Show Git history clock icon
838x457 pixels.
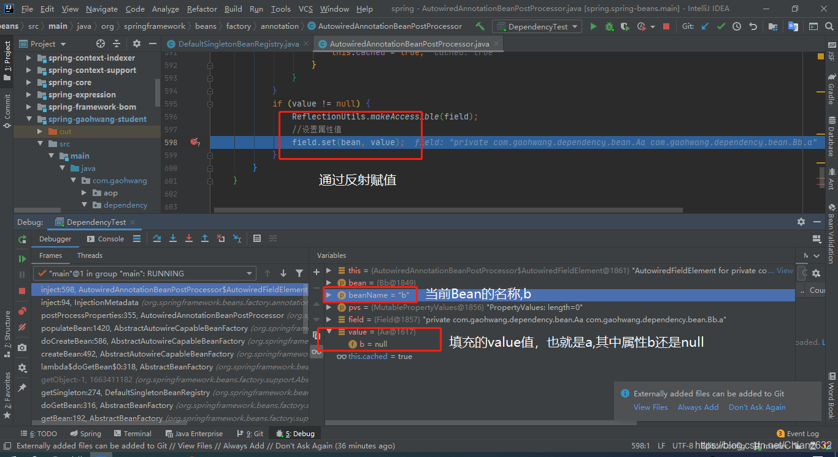tap(737, 26)
